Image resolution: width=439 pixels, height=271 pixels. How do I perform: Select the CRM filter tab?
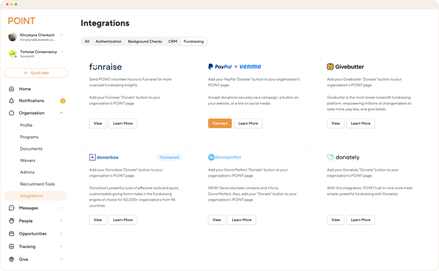click(173, 41)
